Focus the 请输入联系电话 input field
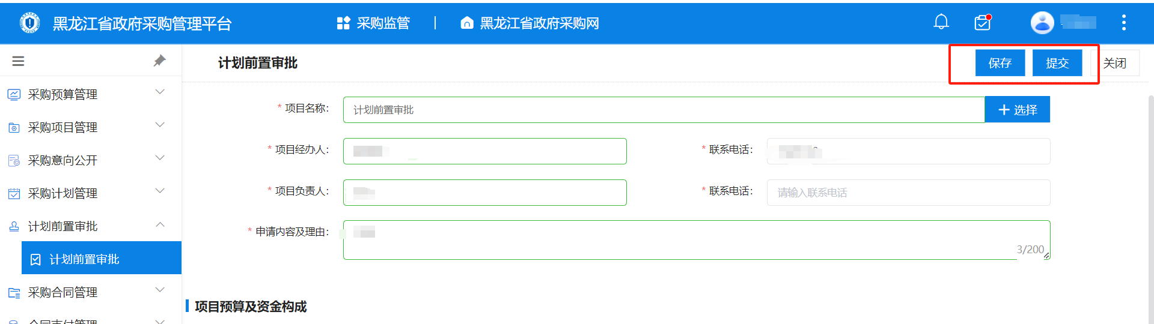This screenshot has height=324, width=1154. [x=909, y=193]
